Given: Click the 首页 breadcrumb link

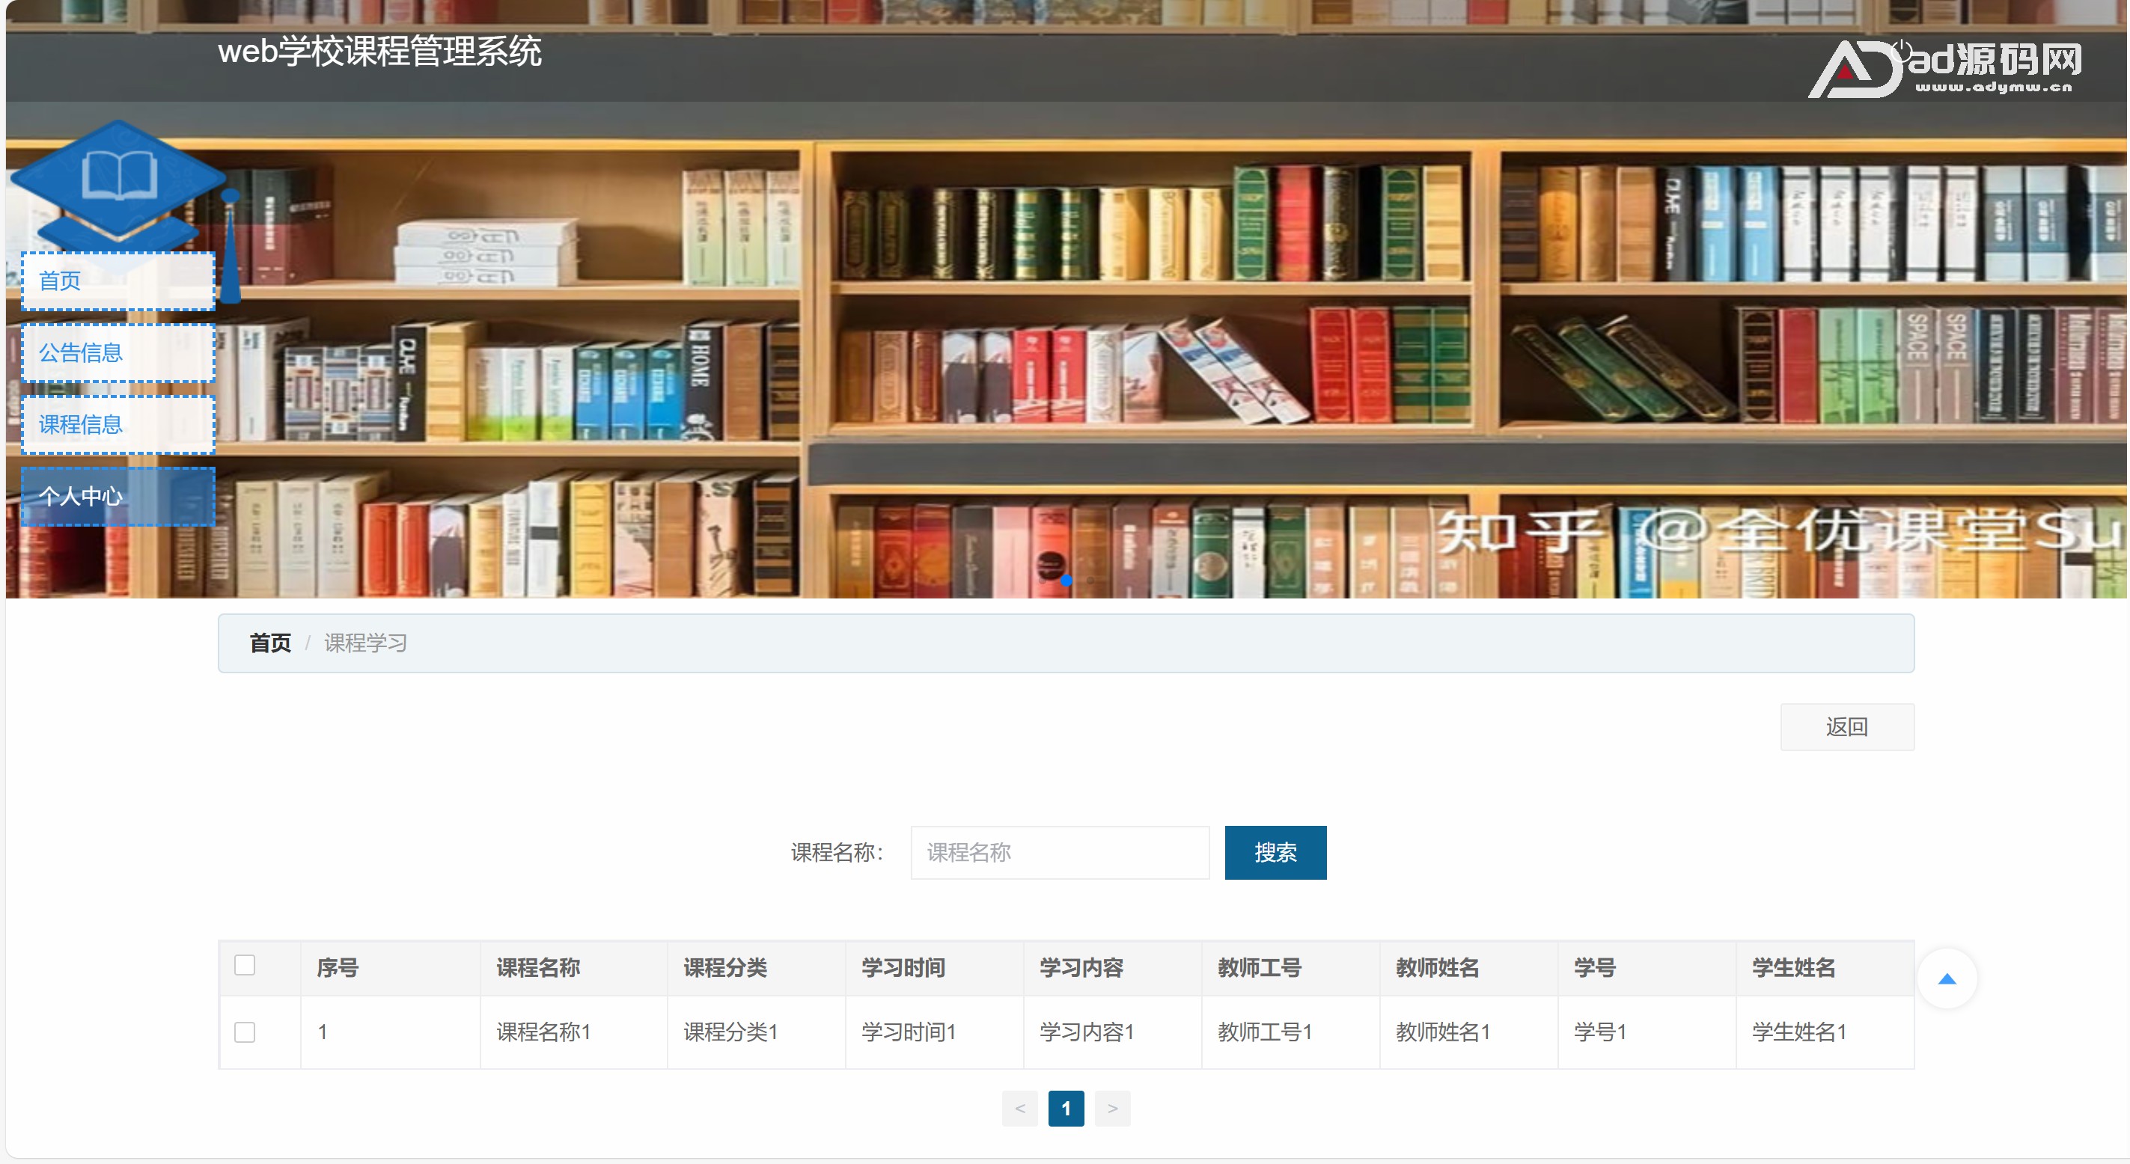Looking at the screenshot, I should pos(270,643).
